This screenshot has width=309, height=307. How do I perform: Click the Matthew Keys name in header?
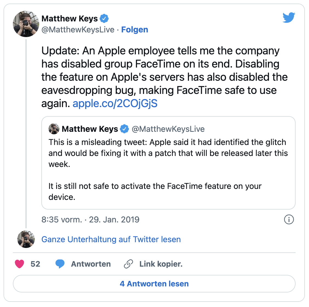point(70,19)
